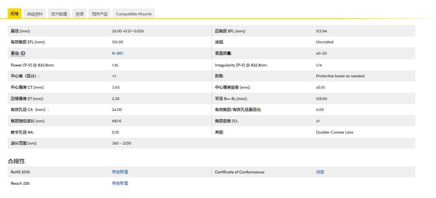Image resolution: width=436 pixels, height=198 pixels.
Task: Click the Double-Convex Lens type value
Action: coord(334,132)
